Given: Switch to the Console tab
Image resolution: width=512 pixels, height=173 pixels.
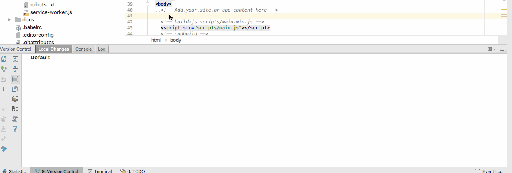Looking at the screenshot, I should [84, 49].
